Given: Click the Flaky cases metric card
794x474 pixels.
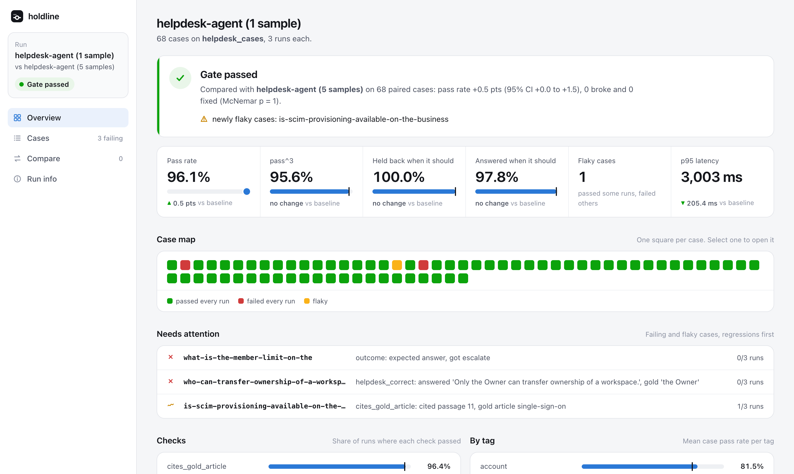Looking at the screenshot, I should coord(619,182).
